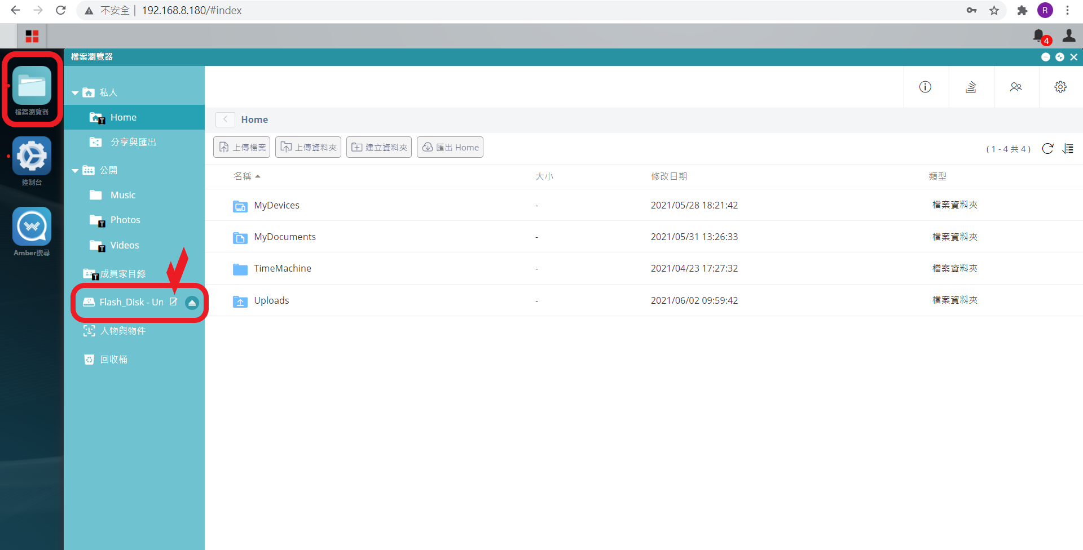The width and height of the screenshot is (1083, 550).
Task: Open the Control Panel gear app icon
Action: tap(32, 156)
